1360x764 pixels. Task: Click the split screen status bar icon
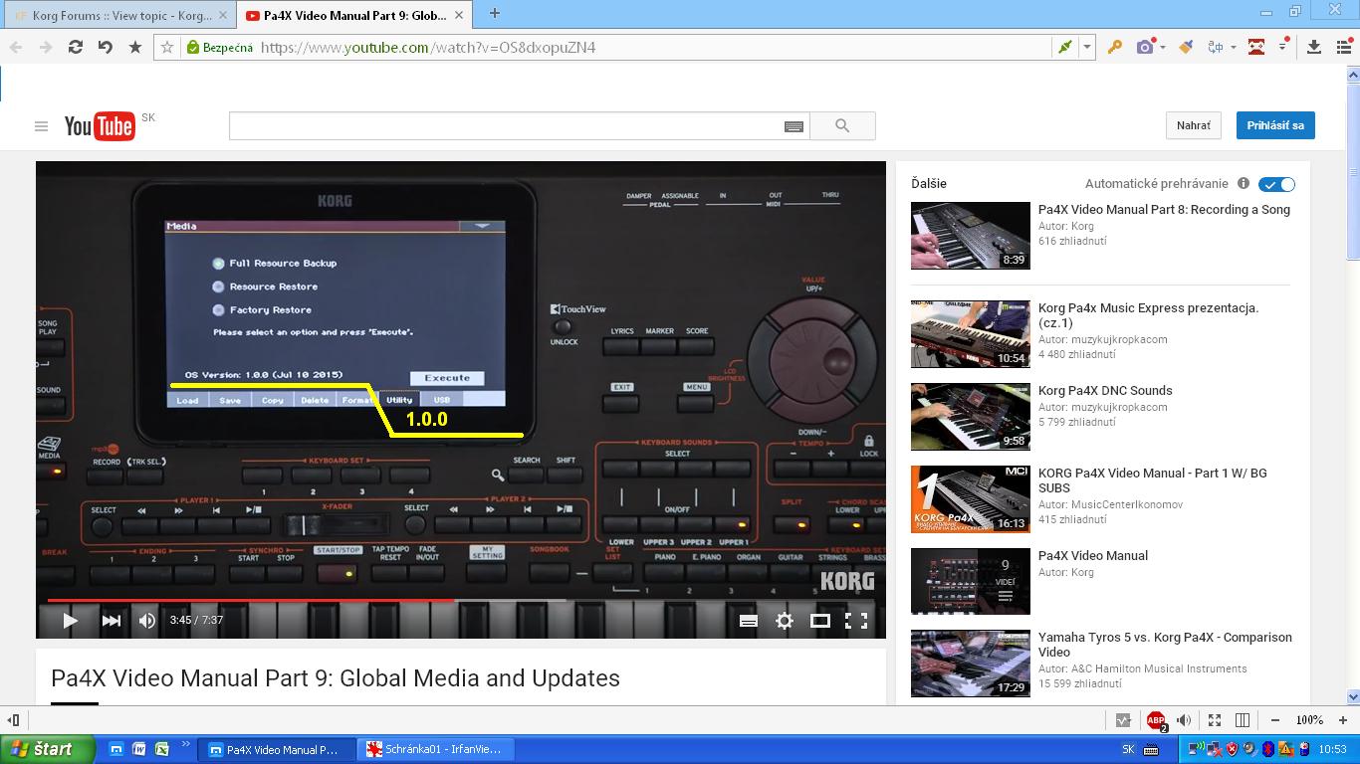click(x=1243, y=720)
